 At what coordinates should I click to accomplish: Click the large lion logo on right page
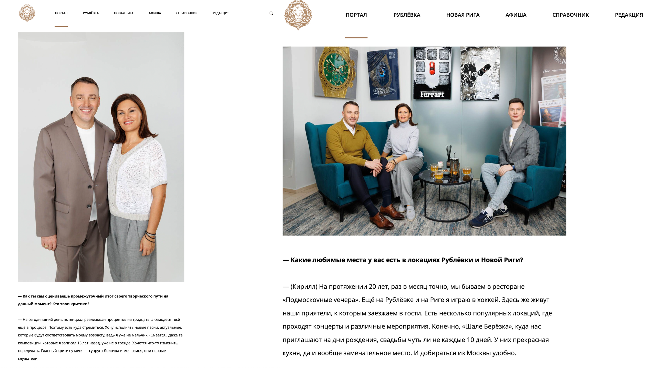[x=298, y=15]
